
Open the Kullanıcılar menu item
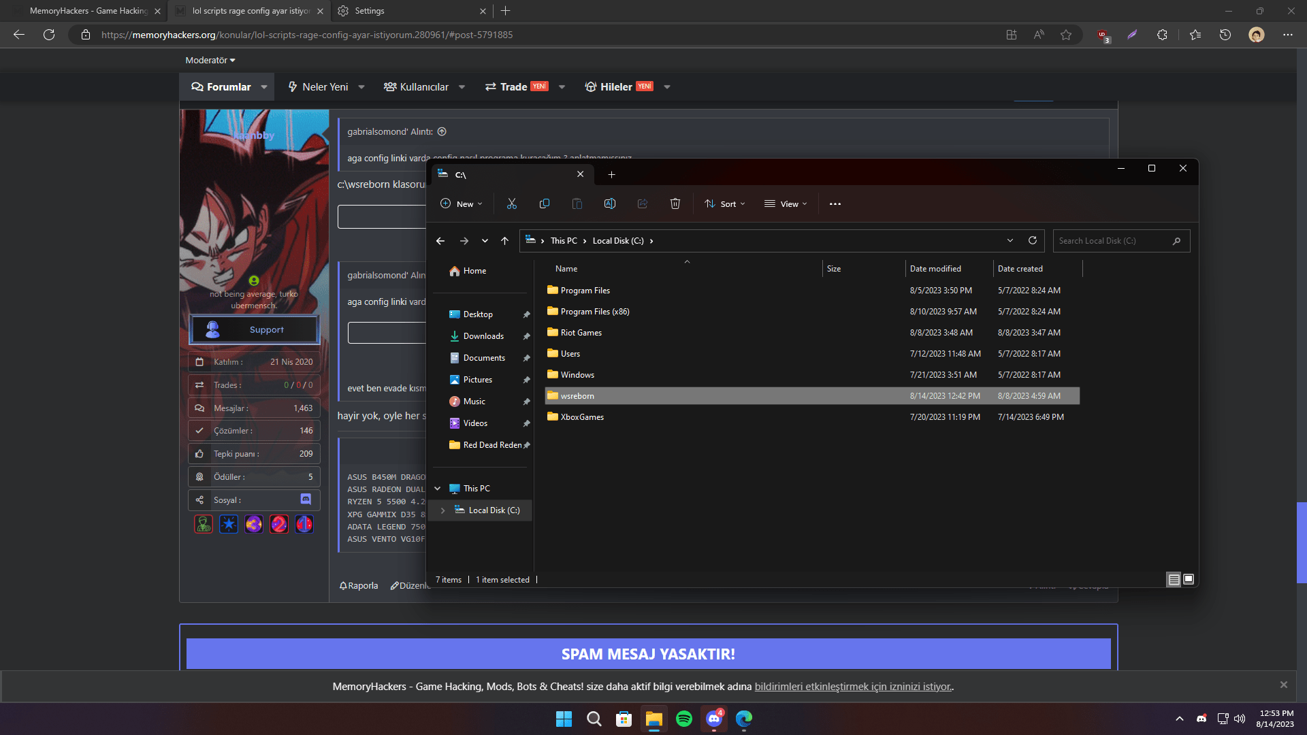point(416,87)
